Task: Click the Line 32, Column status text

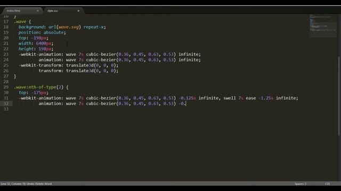Action: click(x=26, y=184)
